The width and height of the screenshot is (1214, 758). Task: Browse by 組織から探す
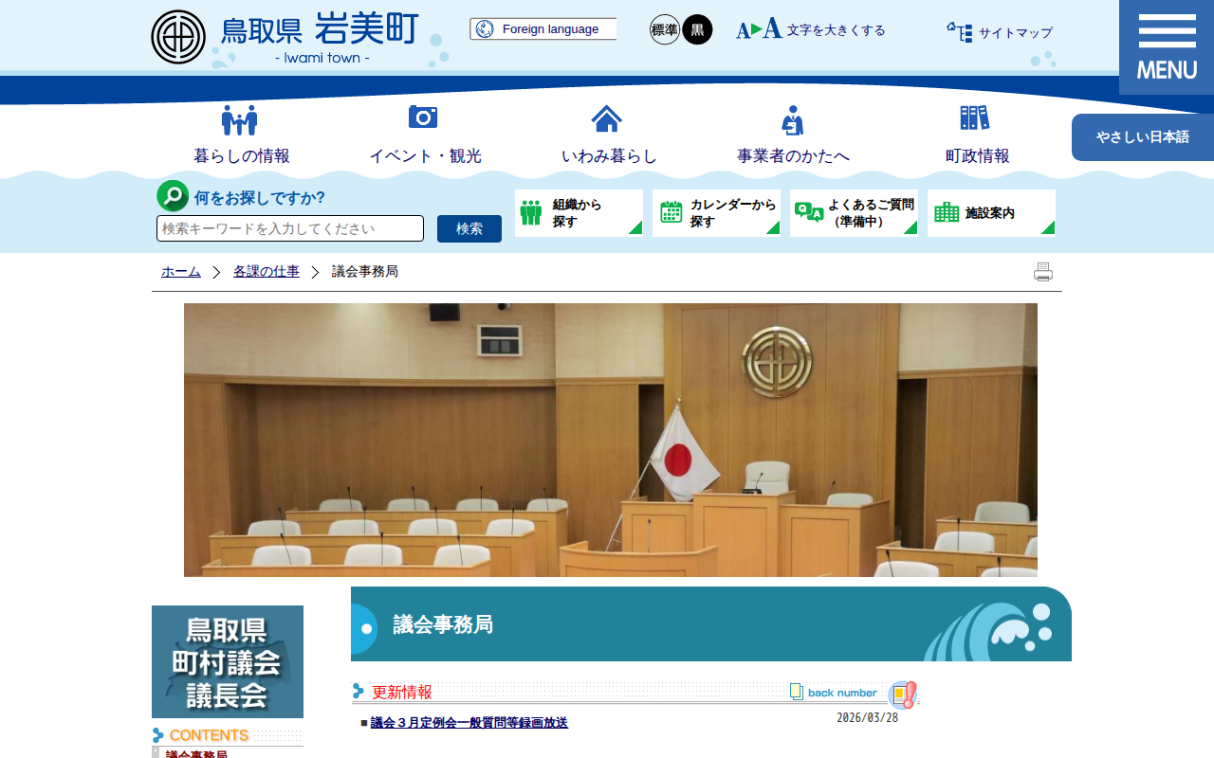click(x=579, y=212)
